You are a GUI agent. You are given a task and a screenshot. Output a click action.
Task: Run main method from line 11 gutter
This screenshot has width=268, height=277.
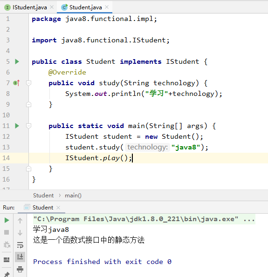point(17,126)
